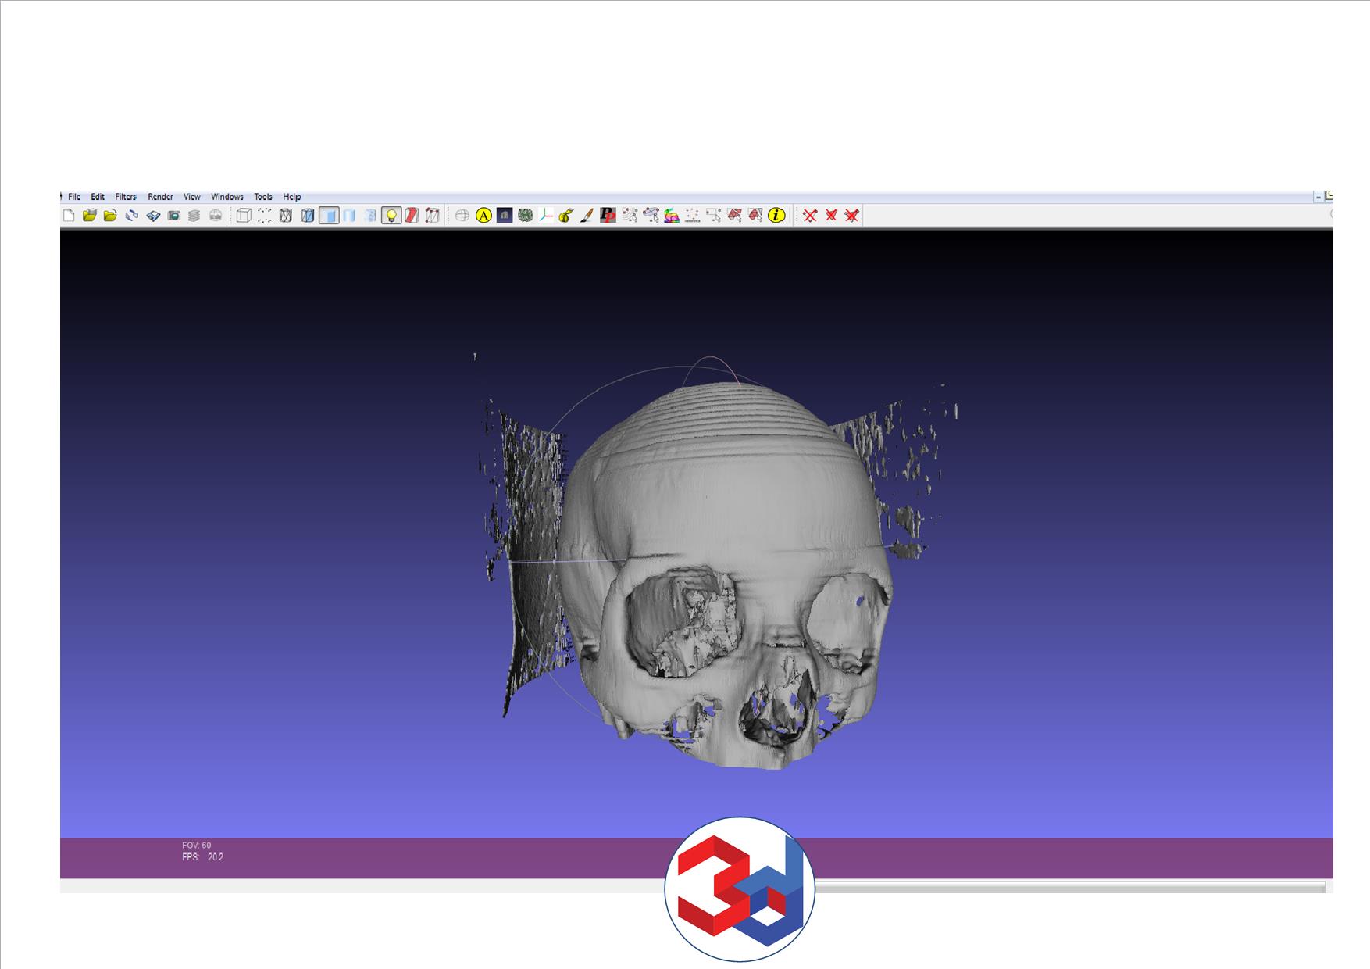Open the Tools menu
The image size is (1370, 969).
263,197
